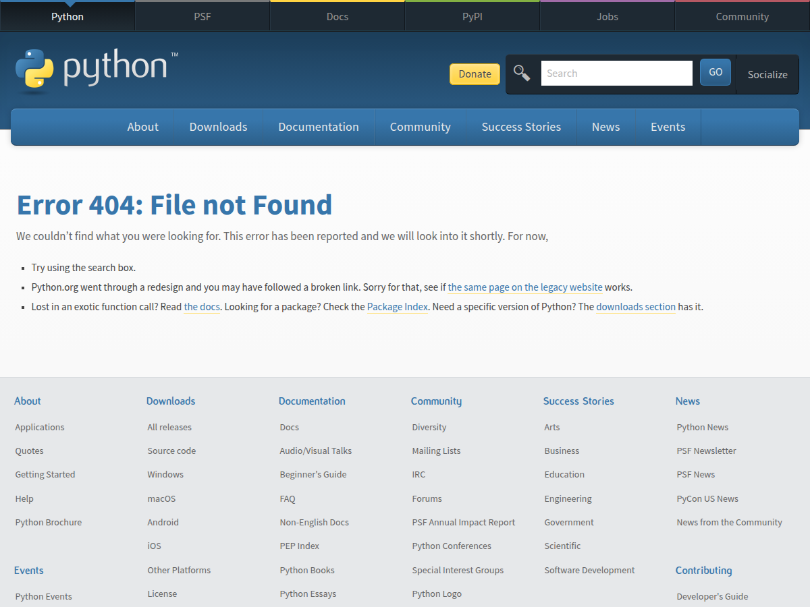810x607 pixels.
Task: Click into the Search input field
Action: (x=617, y=74)
